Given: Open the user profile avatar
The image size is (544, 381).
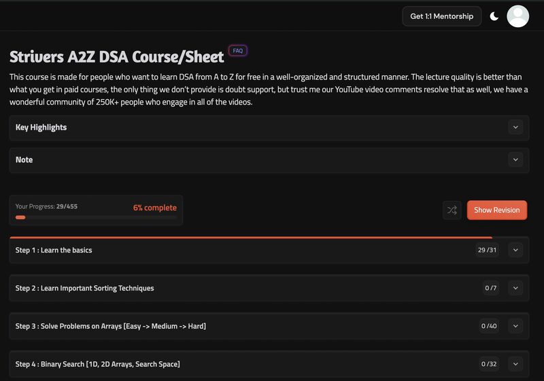Looking at the screenshot, I should click(x=518, y=16).
